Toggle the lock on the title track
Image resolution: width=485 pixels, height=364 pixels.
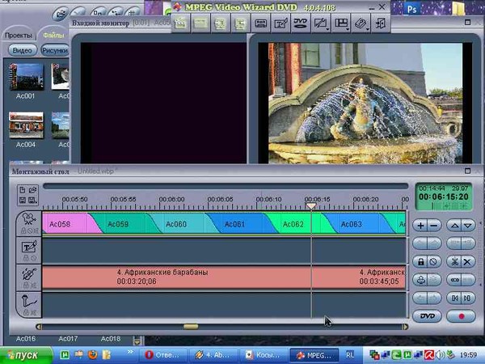[x=26, y=258]
